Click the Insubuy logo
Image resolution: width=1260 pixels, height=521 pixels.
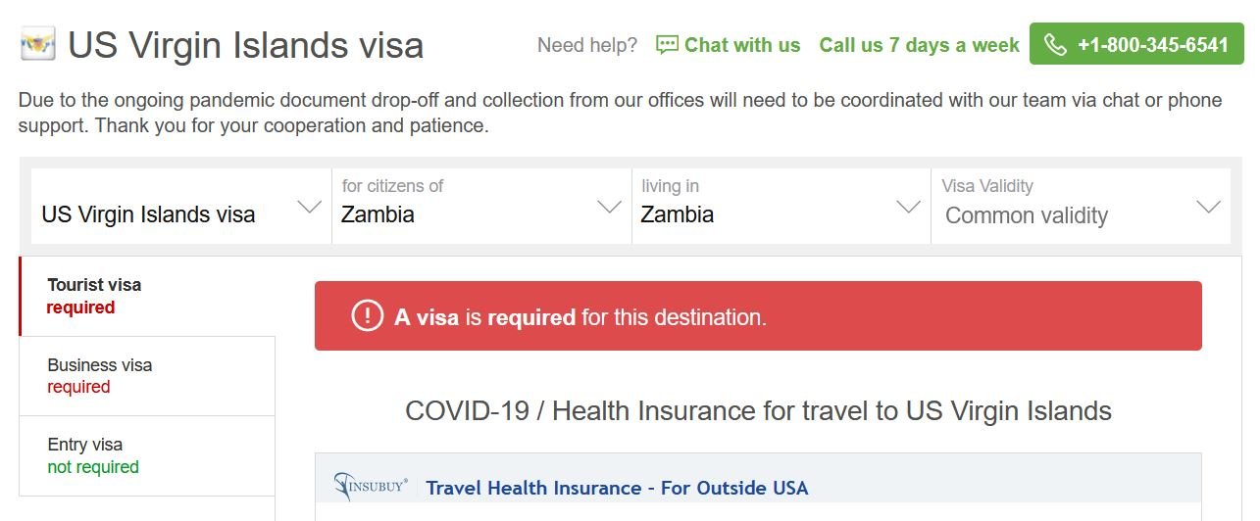point(371,486)
